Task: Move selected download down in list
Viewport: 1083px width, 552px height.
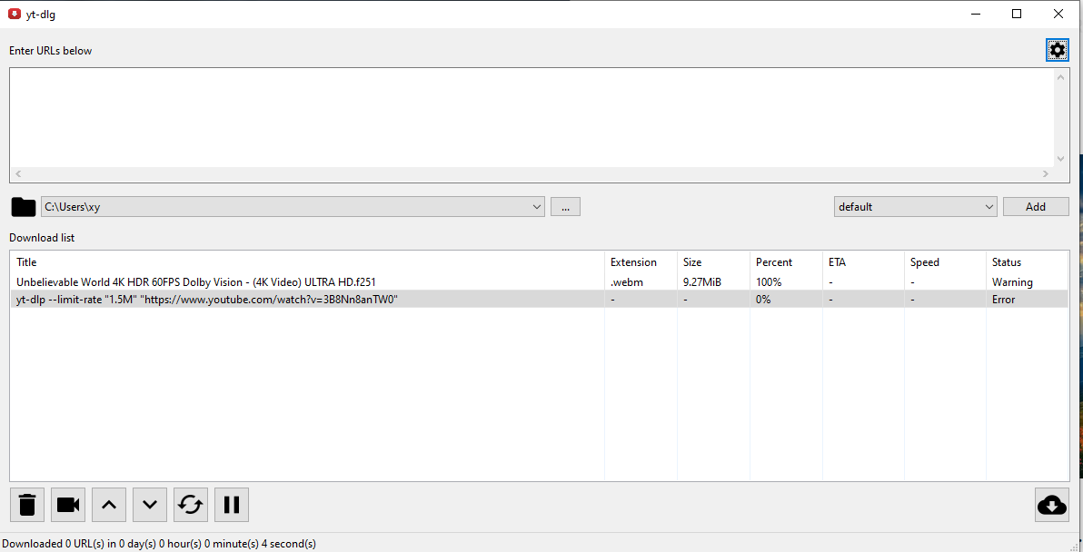Action: [x=150, y=505]
